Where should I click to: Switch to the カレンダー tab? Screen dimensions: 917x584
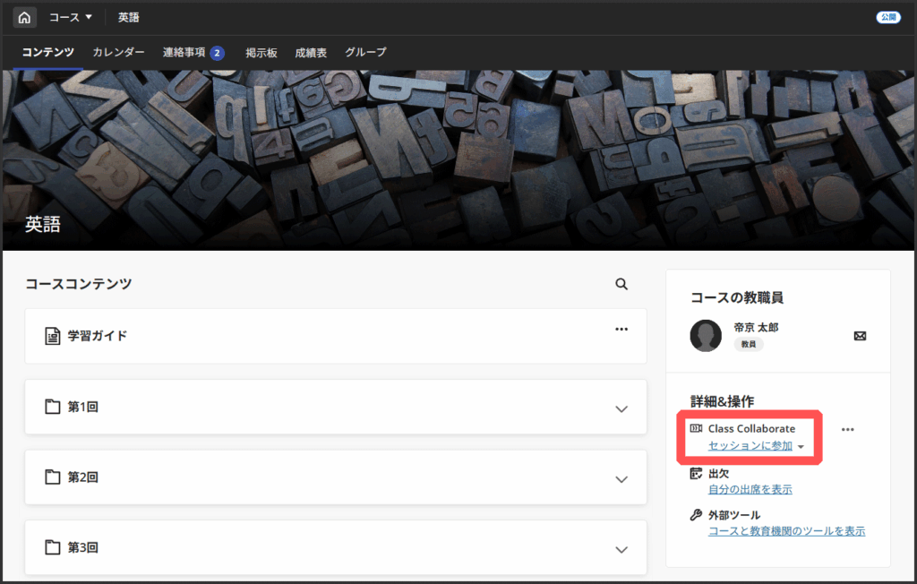pos(118,53)
